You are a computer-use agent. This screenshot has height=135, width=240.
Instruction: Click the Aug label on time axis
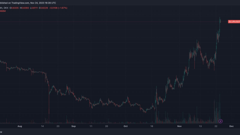pos(20,126)
